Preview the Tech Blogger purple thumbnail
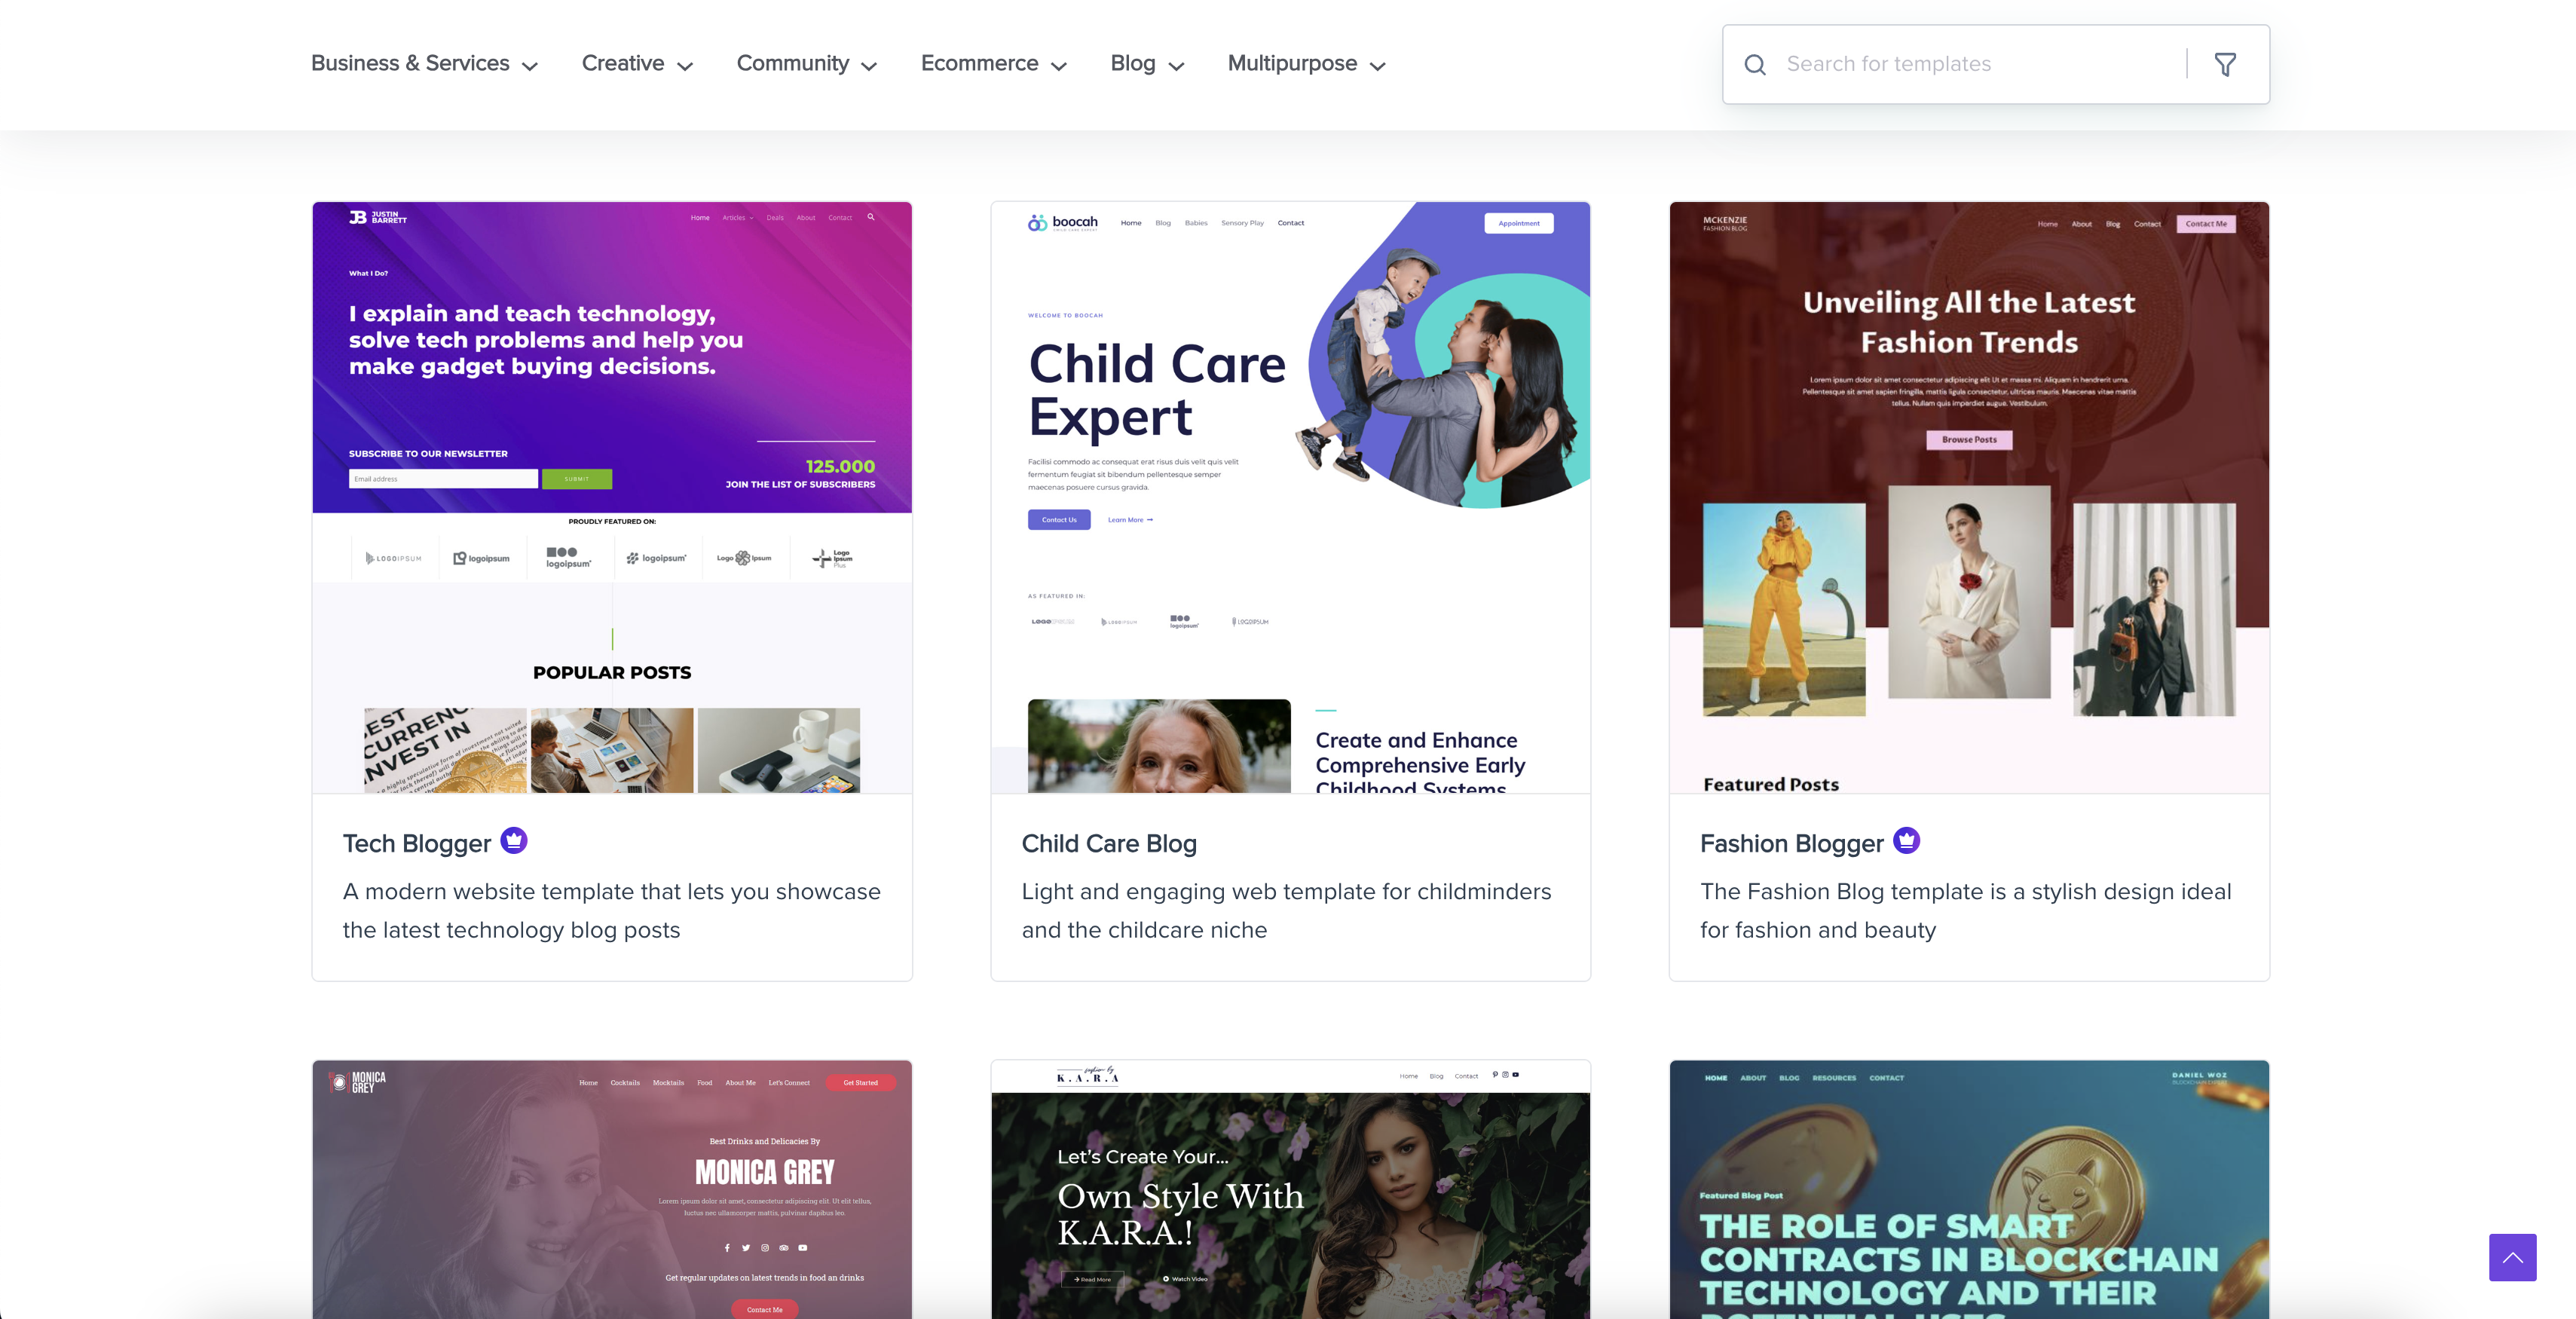This screenshot has width=2576, height=1319. pyautogui.click(x=612, y=498)
